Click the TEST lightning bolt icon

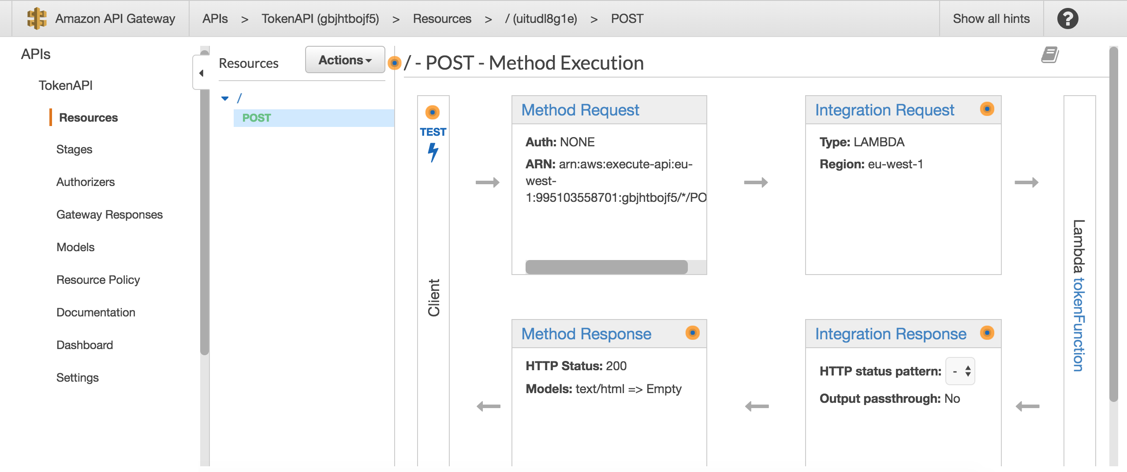433,152
